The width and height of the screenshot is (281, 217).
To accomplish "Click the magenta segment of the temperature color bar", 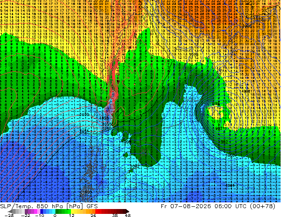I will [x=35, y=211].
